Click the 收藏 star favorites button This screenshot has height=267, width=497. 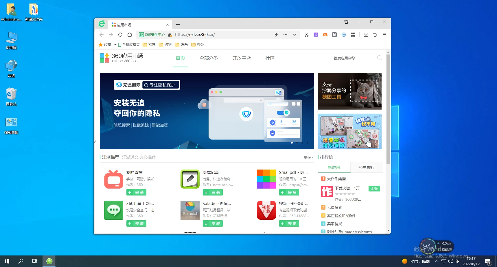pos(105,45)
